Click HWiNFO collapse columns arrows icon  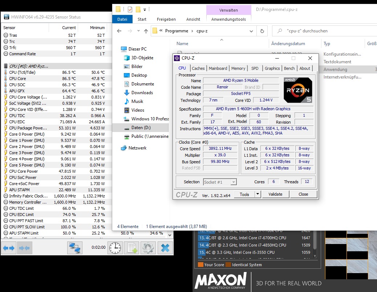(x=24, y=248)
